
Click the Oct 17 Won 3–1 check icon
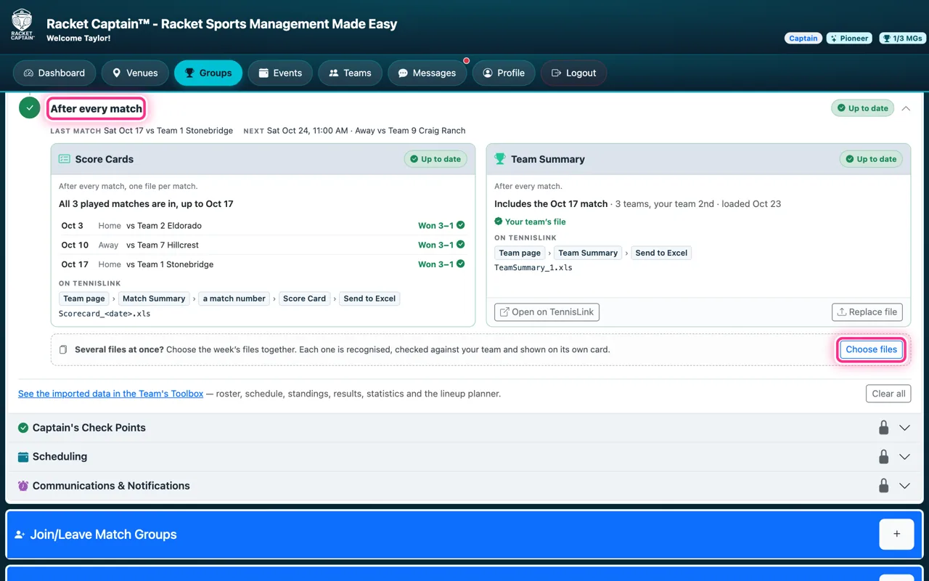[461, 264]
